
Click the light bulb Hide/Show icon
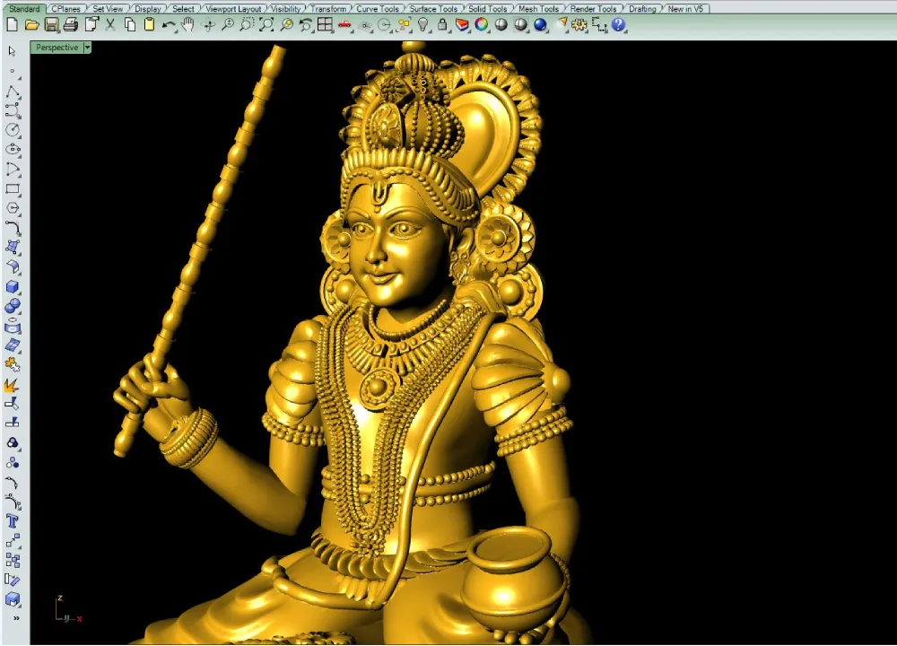pos(422,24)
